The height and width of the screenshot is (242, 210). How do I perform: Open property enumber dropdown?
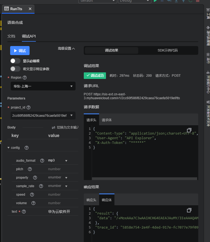click(58, 178)
